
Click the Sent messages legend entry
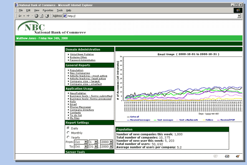pos(164,120)
